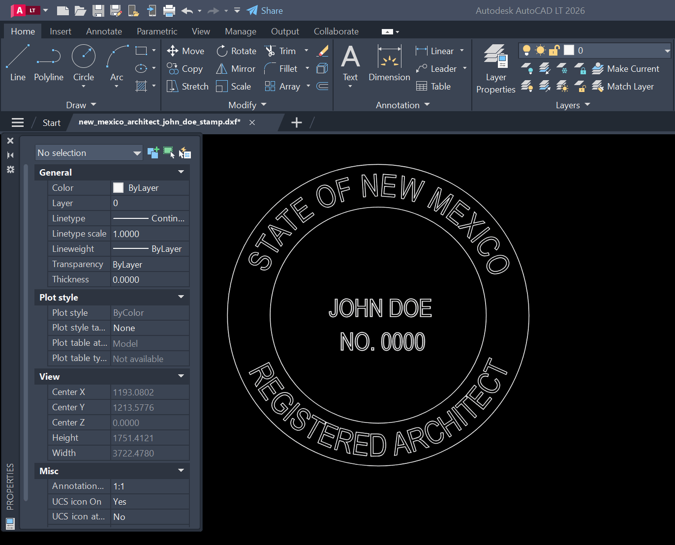Click Match Layer button
The image size is (675, 545).
(x=623, y=87)
